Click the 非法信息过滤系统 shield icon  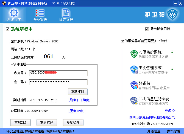coord(134,101)
